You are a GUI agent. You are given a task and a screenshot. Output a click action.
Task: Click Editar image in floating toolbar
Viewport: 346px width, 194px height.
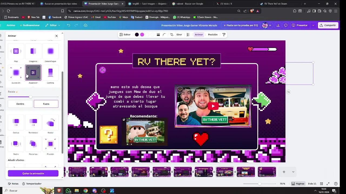tap(125, 34)
